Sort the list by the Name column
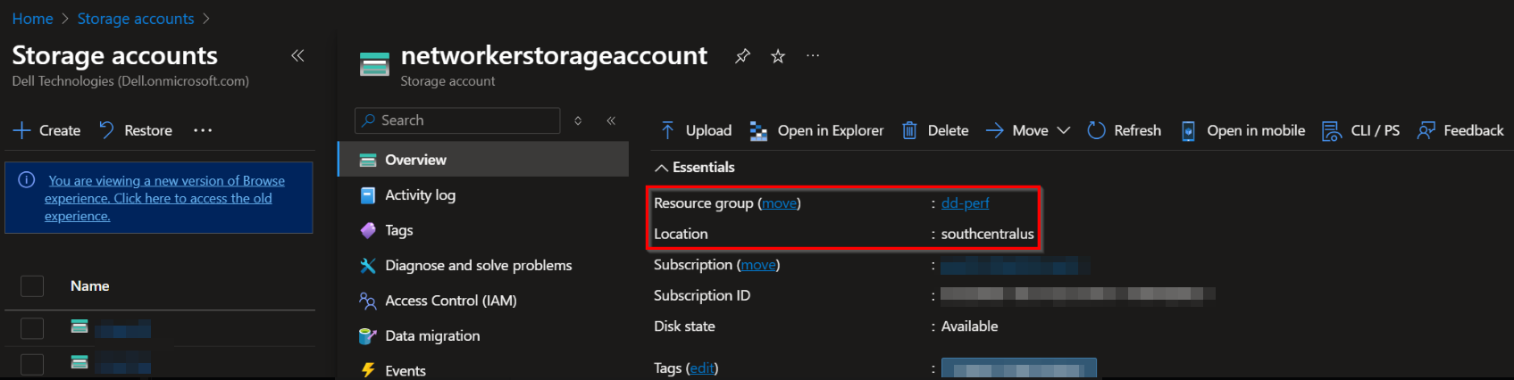This screenshot has height=380, width=1514. [x=89, y=285]
